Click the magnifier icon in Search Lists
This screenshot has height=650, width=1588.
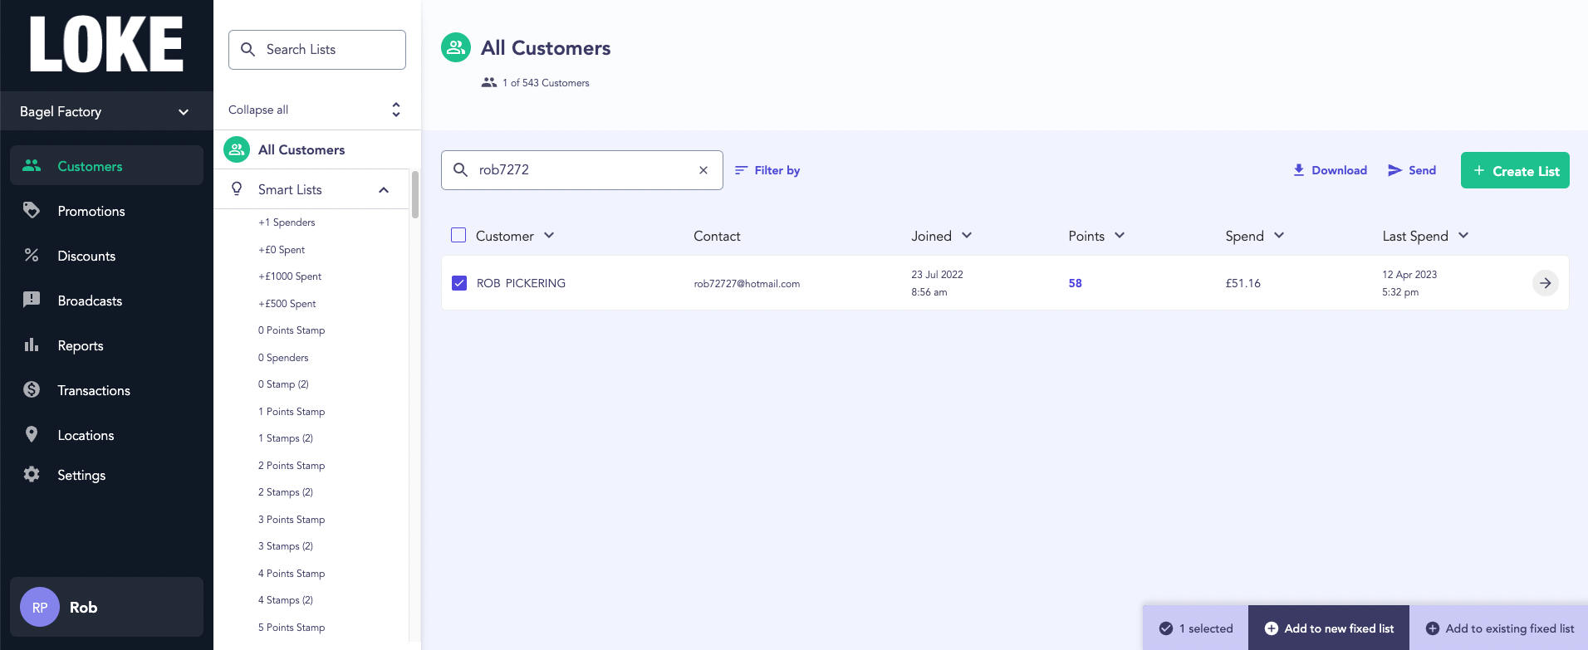click(x=248, y=49)
